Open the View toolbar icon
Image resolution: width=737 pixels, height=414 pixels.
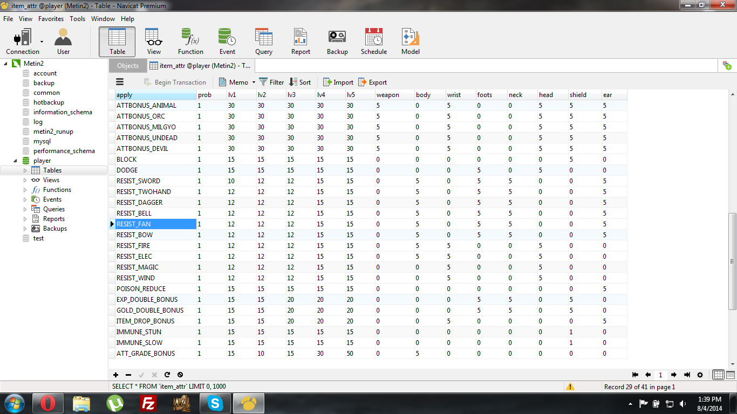(154, 42)
